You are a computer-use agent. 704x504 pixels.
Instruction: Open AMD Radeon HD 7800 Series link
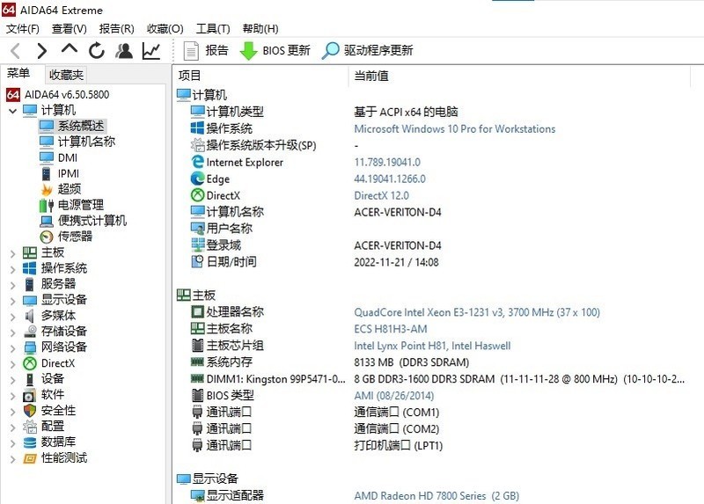pos(436,496)
